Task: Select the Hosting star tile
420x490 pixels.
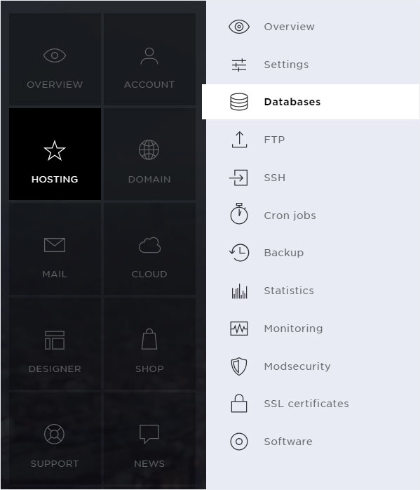Action: (x=55, y=154)
